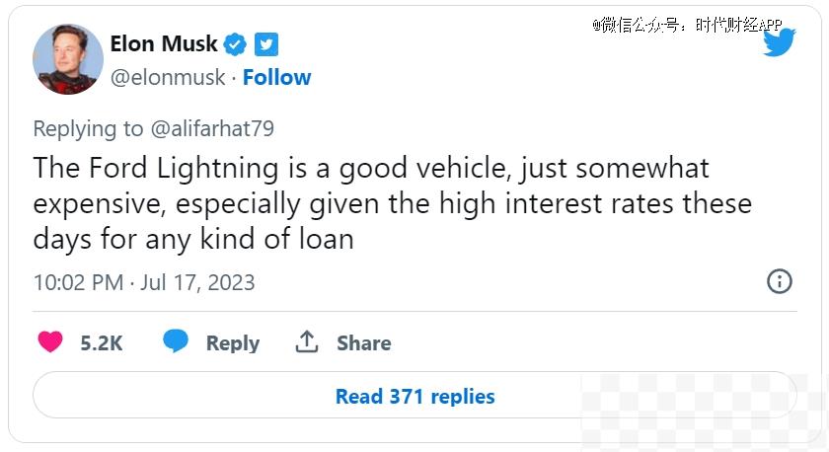This screenshot has height=452, width=829.
Task: Open the @alifarhat79 mention
Action: (x=212, y=128)
